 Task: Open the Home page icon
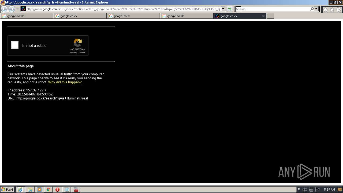point(325,9)
